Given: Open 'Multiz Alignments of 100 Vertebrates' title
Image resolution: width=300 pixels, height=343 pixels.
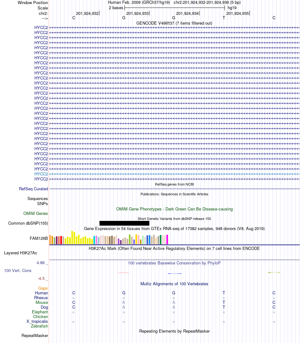Looking at the screenshot, I should pyautogui.click(x=174, y=284).
